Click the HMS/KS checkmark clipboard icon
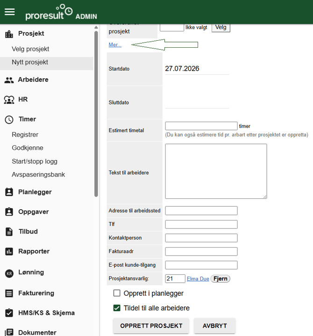The width and height of the screenshot is (313, 336). 9,313
